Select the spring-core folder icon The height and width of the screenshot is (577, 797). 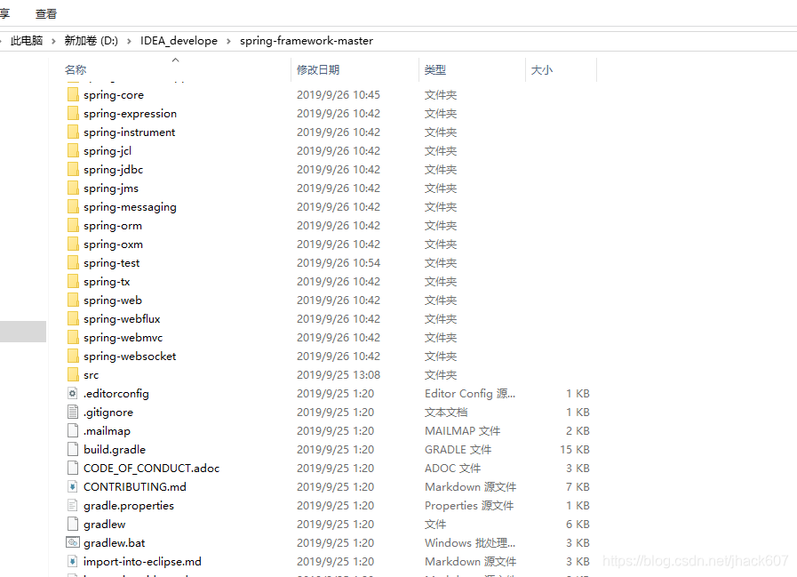pyautogui.click(x=73, y=94)
